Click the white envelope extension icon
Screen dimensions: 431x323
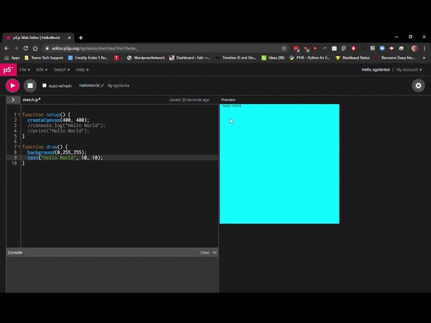(x=334, y=48)
